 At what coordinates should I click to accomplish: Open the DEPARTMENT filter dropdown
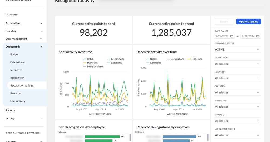coord(237,64)
